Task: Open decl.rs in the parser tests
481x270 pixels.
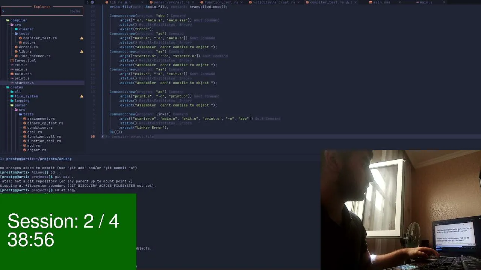Action: [x=35, y=132]
